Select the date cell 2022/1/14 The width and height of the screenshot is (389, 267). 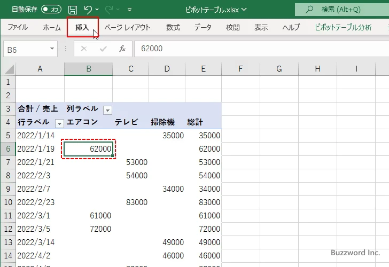click(x=40, y=136)
